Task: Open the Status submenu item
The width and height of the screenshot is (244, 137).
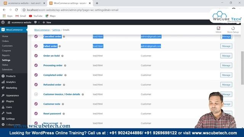Action: (x=5, y=65)
